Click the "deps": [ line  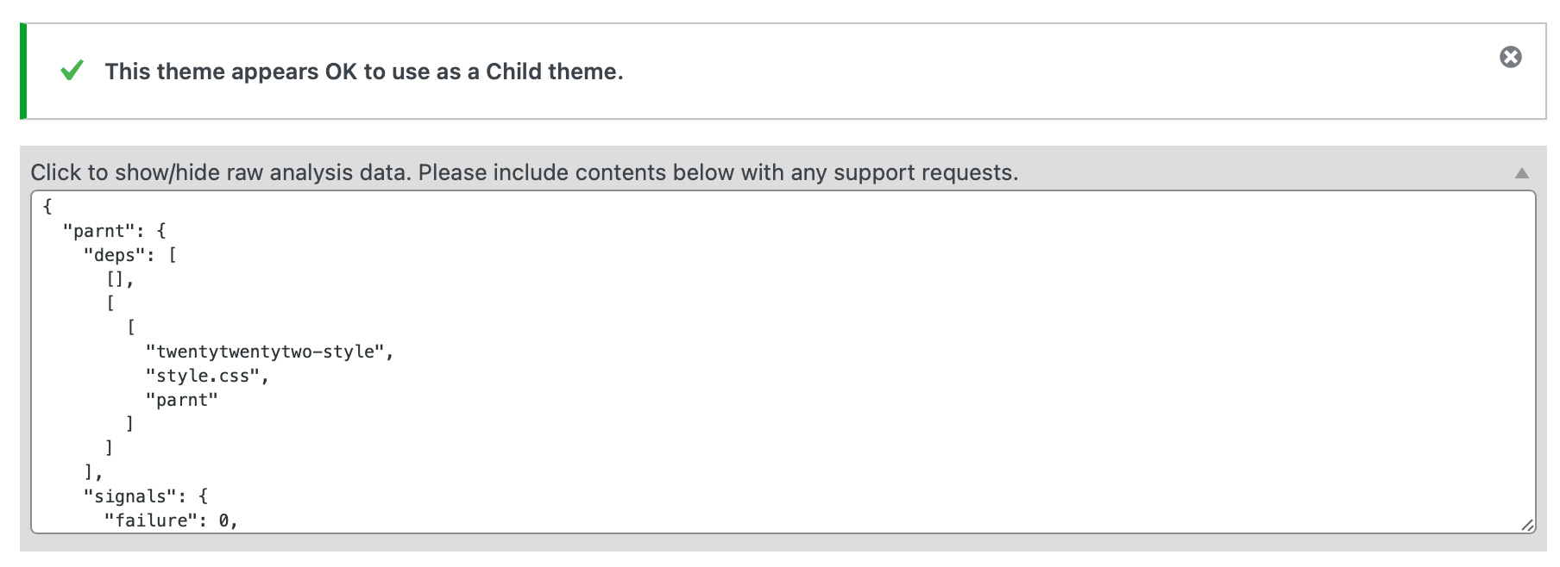click(x=129, y=255)
